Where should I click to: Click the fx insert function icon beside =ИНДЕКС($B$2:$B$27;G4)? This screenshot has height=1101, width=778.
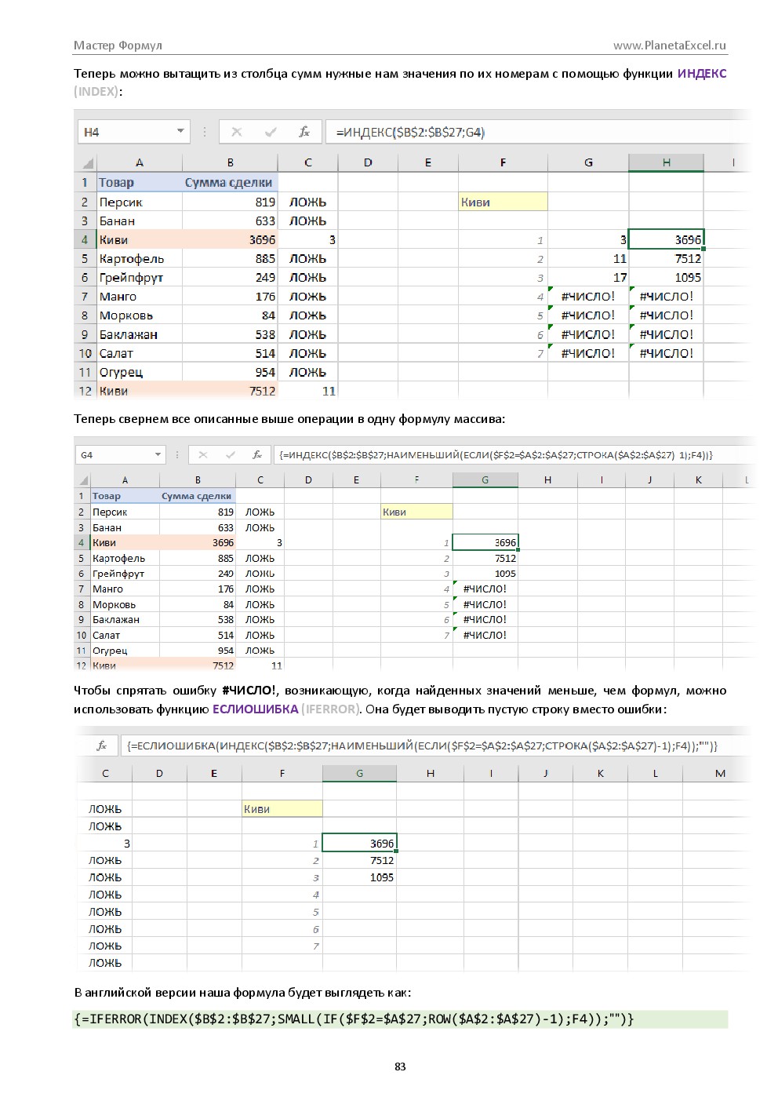click(x=304, y=132)
